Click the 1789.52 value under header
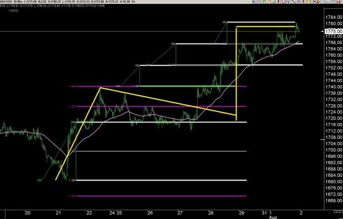 pos(13,10)
